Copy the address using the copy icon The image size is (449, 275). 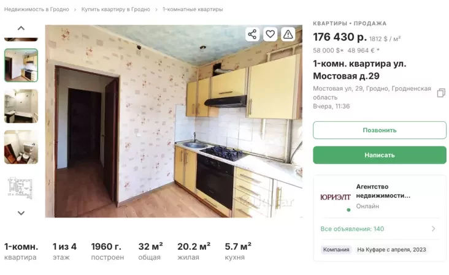pyautogui.click(x=441, y=93)
